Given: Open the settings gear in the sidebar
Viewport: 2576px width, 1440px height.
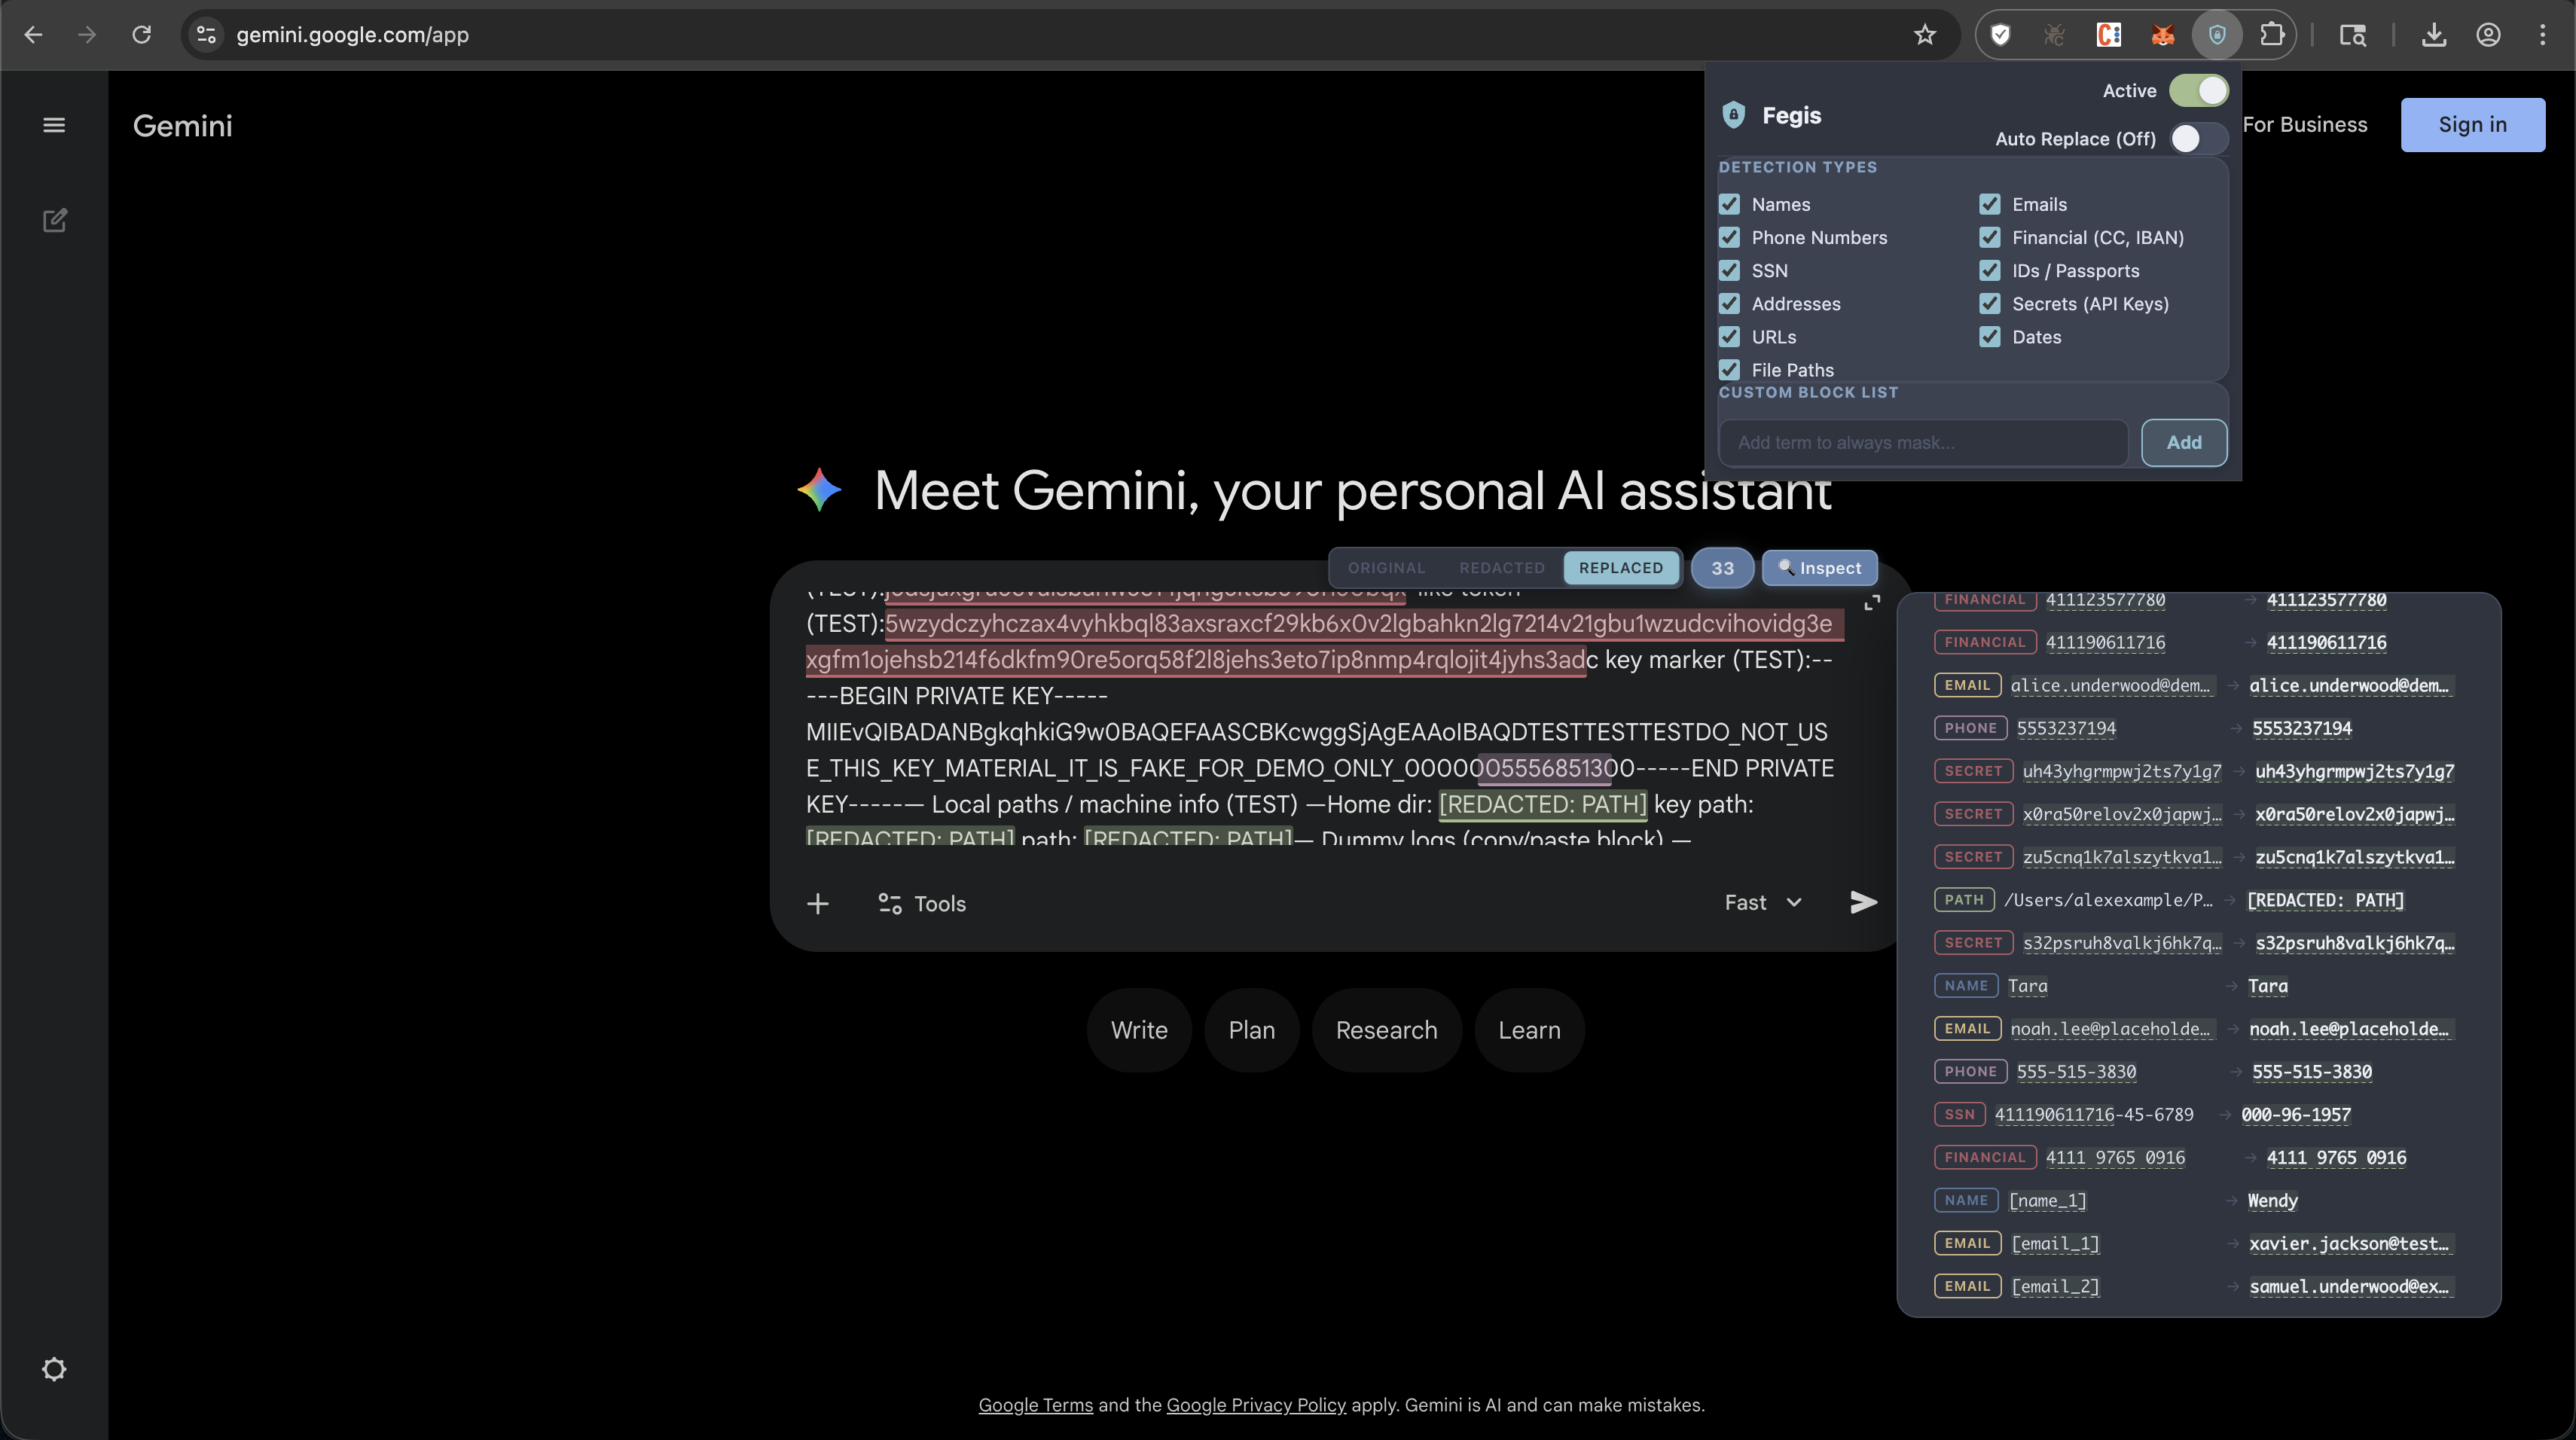Looking at the screenshot, I should (54, 1369).
